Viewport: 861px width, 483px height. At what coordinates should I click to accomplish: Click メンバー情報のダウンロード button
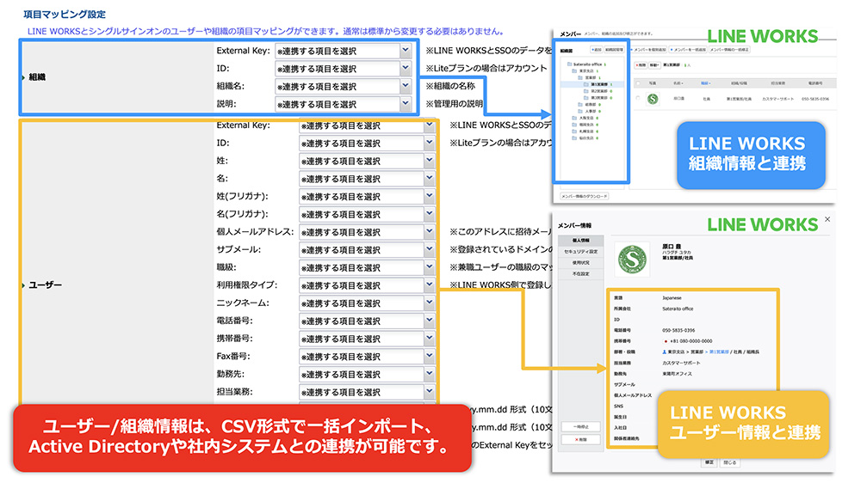coord(585,196)
